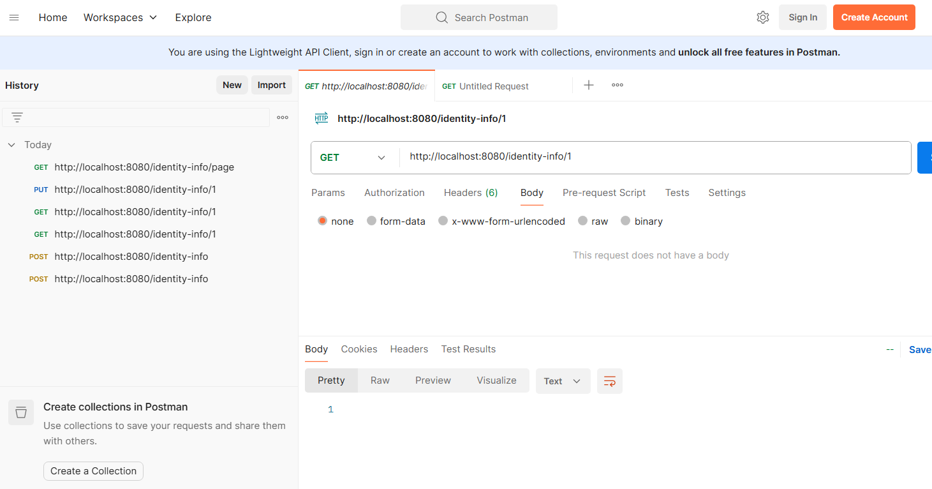Switch response view to Preview
The width and height of the screenshot is (932, 489).
pyautogui.click(x=433, y=380)
